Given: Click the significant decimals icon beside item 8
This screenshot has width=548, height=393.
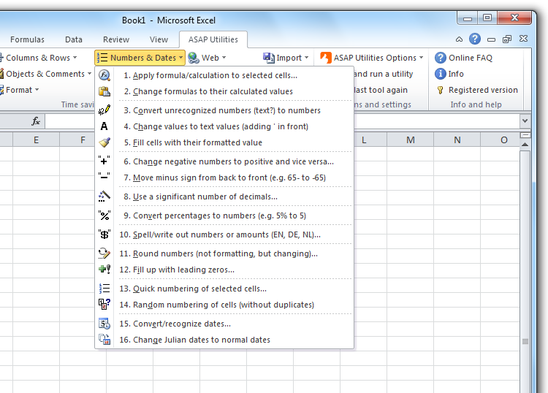Looking at the screenshot, I should pyautogui.click(x=104, y=196).
